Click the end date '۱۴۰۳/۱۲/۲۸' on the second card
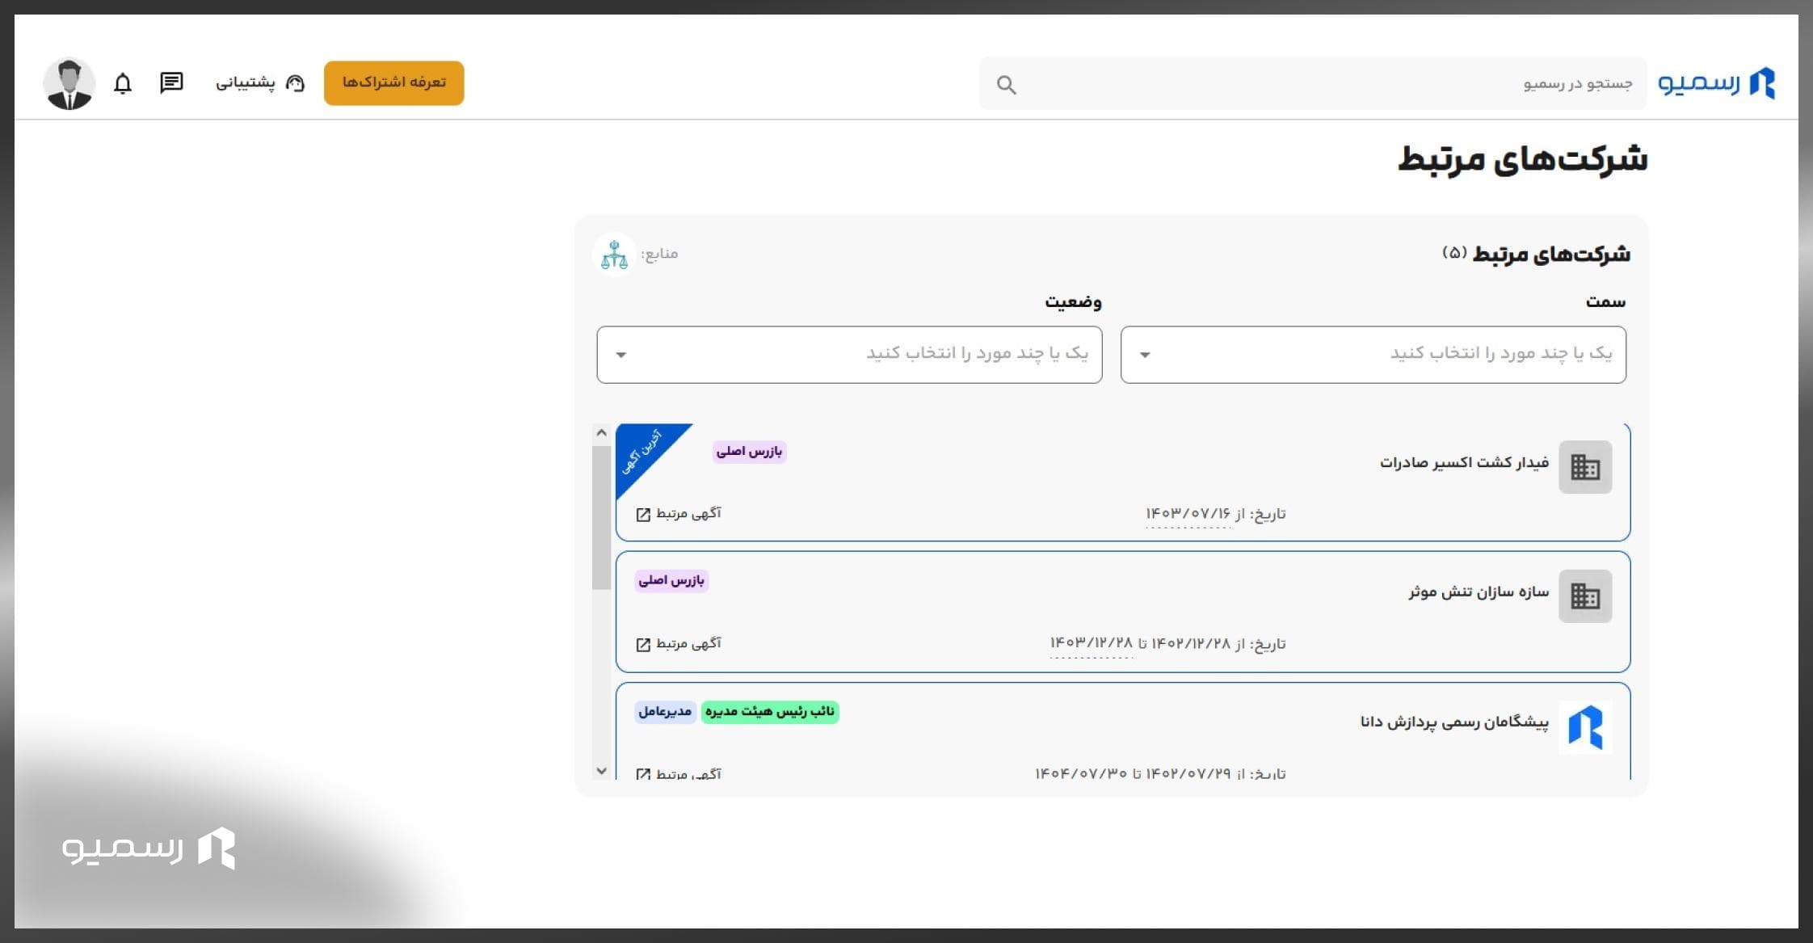1813x943 pixels. coord(1091,643)
